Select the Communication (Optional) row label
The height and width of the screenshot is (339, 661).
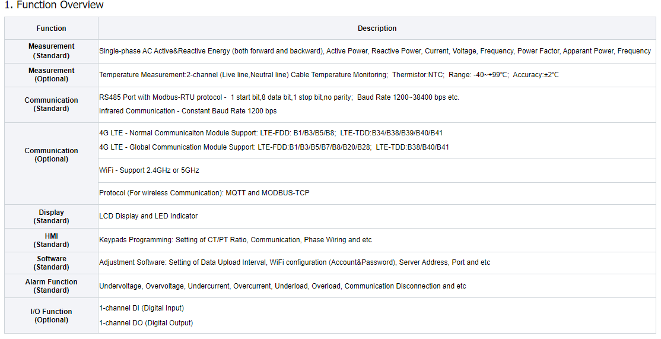pyautogui.click(x=52, y=155)
